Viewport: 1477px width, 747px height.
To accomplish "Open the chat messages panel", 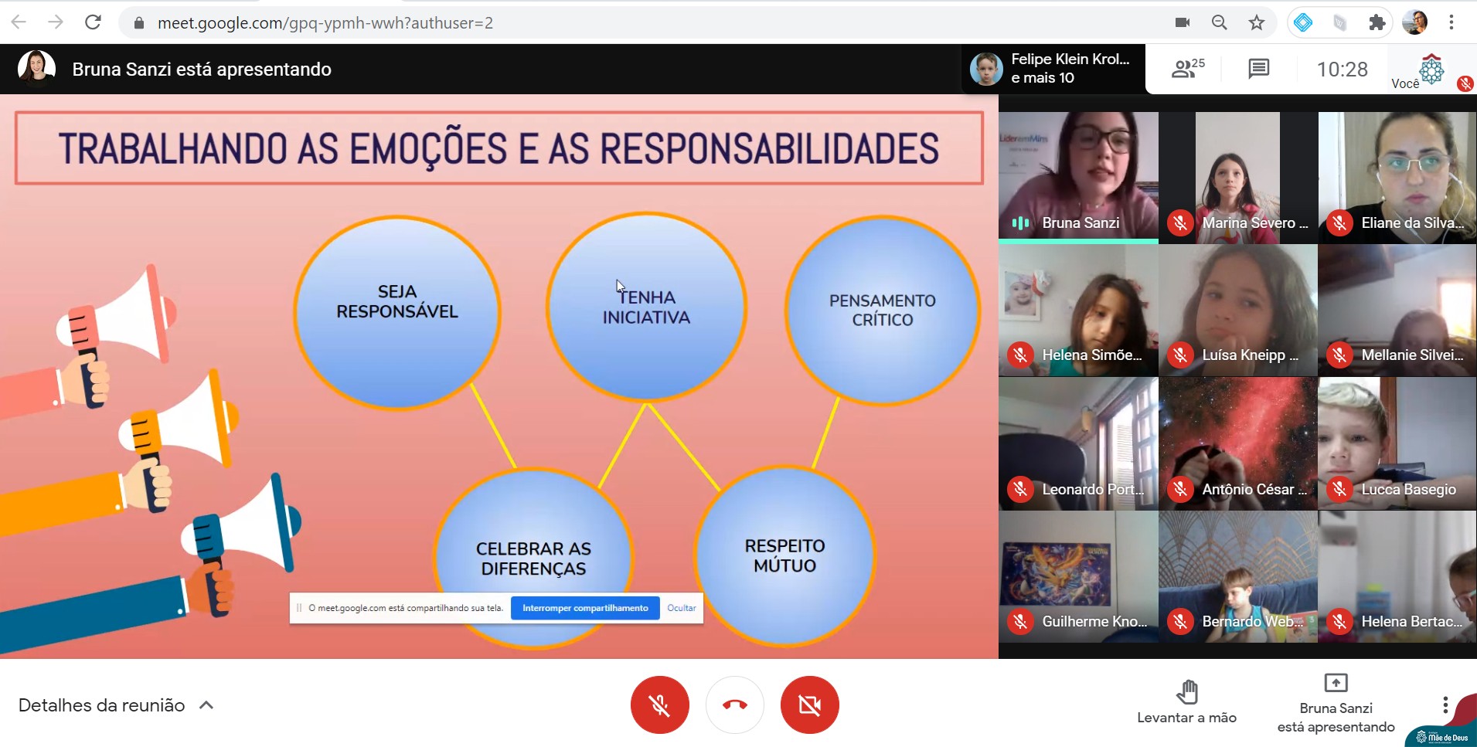I will 1258,69.
